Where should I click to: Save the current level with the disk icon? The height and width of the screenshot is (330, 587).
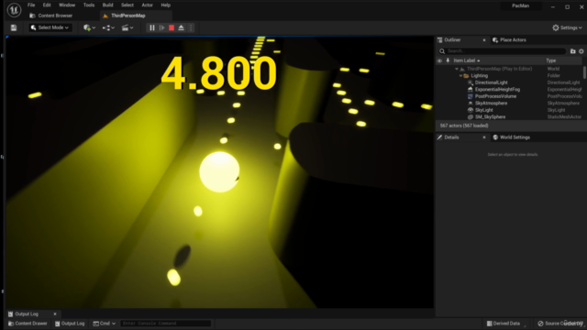pyautogui.click(x=14, y=27)
